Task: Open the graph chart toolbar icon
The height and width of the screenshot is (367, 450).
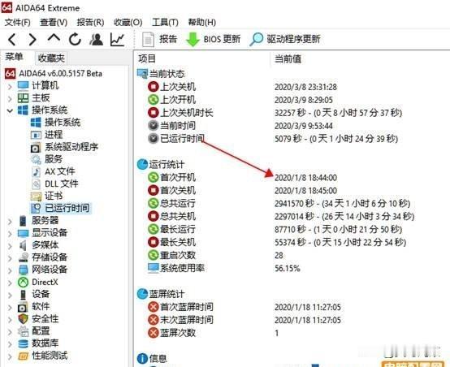Action: (x=117, y=39)
